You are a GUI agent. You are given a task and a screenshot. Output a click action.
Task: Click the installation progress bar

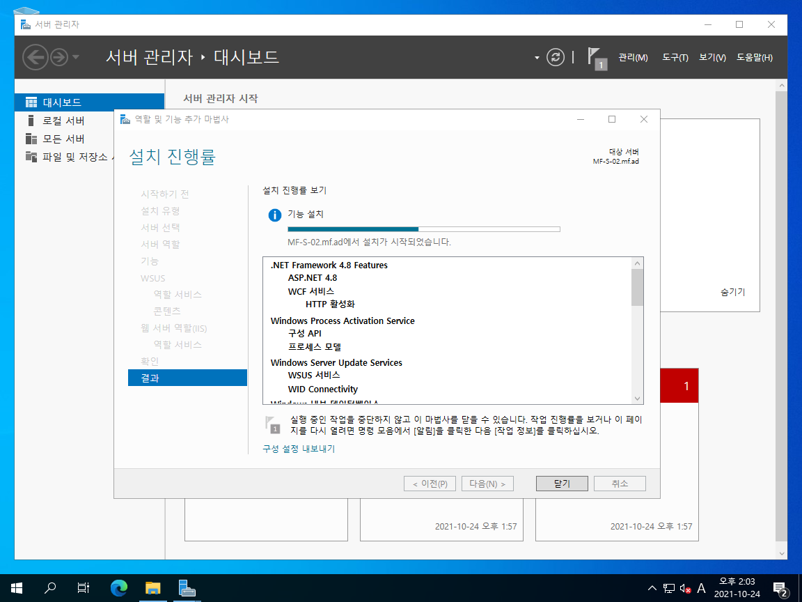(x=423, y=229)
